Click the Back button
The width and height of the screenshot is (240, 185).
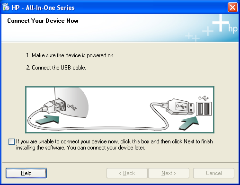point(127,173)
